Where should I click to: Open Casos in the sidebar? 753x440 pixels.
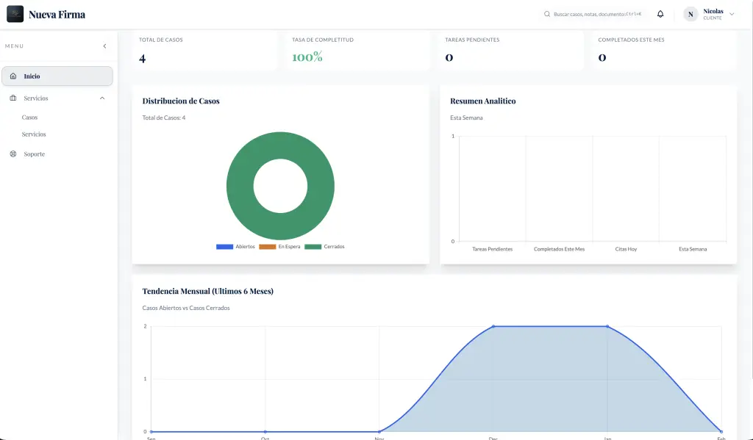29,117
